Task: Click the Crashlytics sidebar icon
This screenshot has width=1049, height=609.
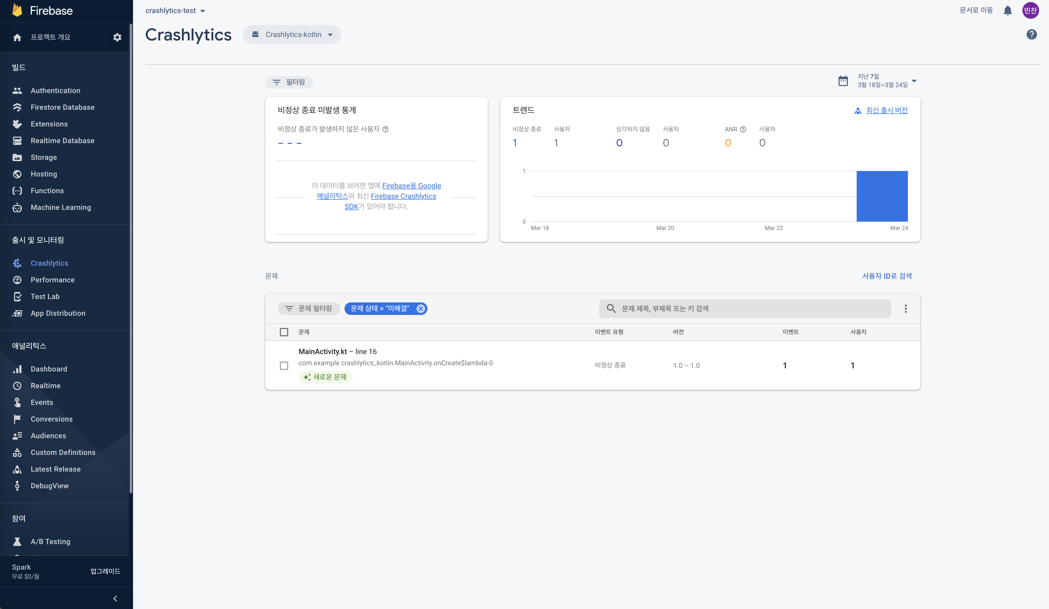Action: pos(17,263)
